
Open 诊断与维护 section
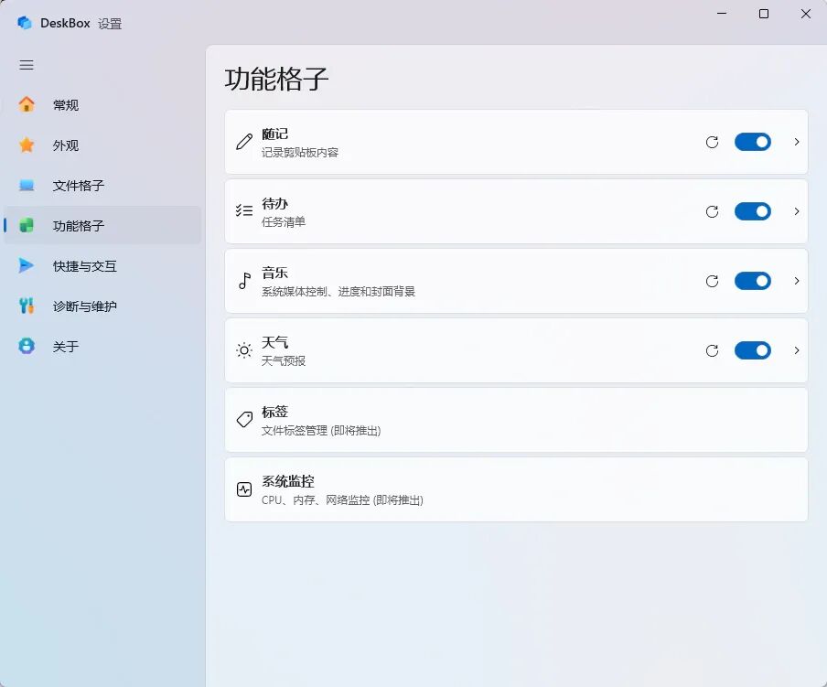click(x=102, y=306)
